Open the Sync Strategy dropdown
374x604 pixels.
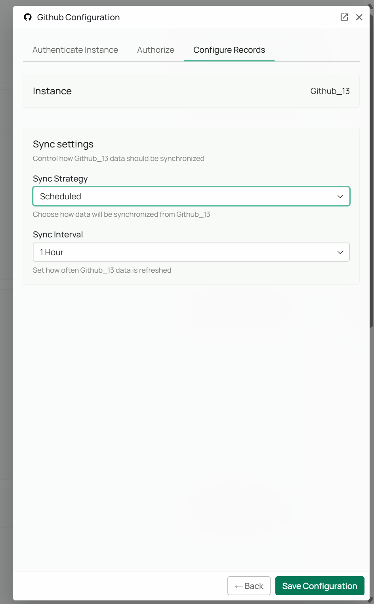coord(191,196)
